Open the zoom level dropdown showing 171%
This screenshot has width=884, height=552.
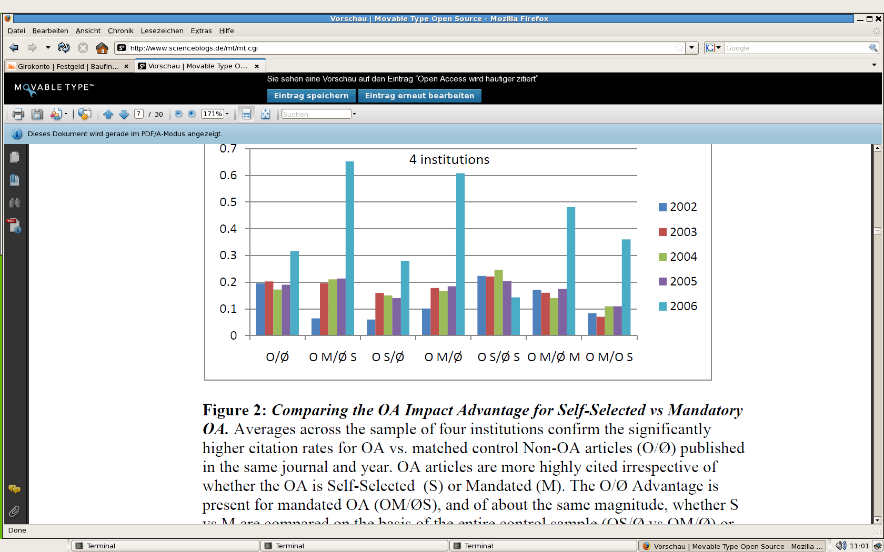227,114
